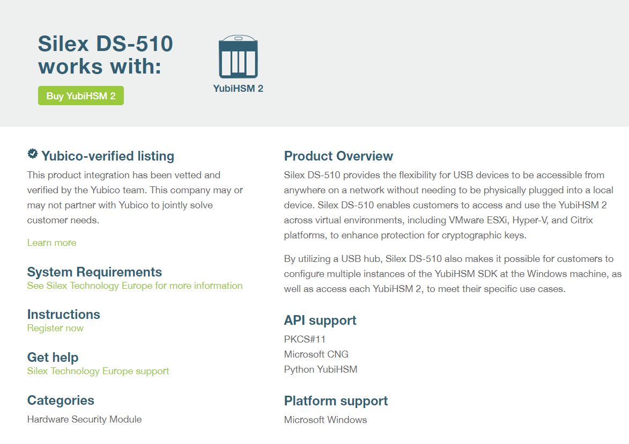Click the System Requirements heading
Screen dimensions: 629x444
pos(95,272)
